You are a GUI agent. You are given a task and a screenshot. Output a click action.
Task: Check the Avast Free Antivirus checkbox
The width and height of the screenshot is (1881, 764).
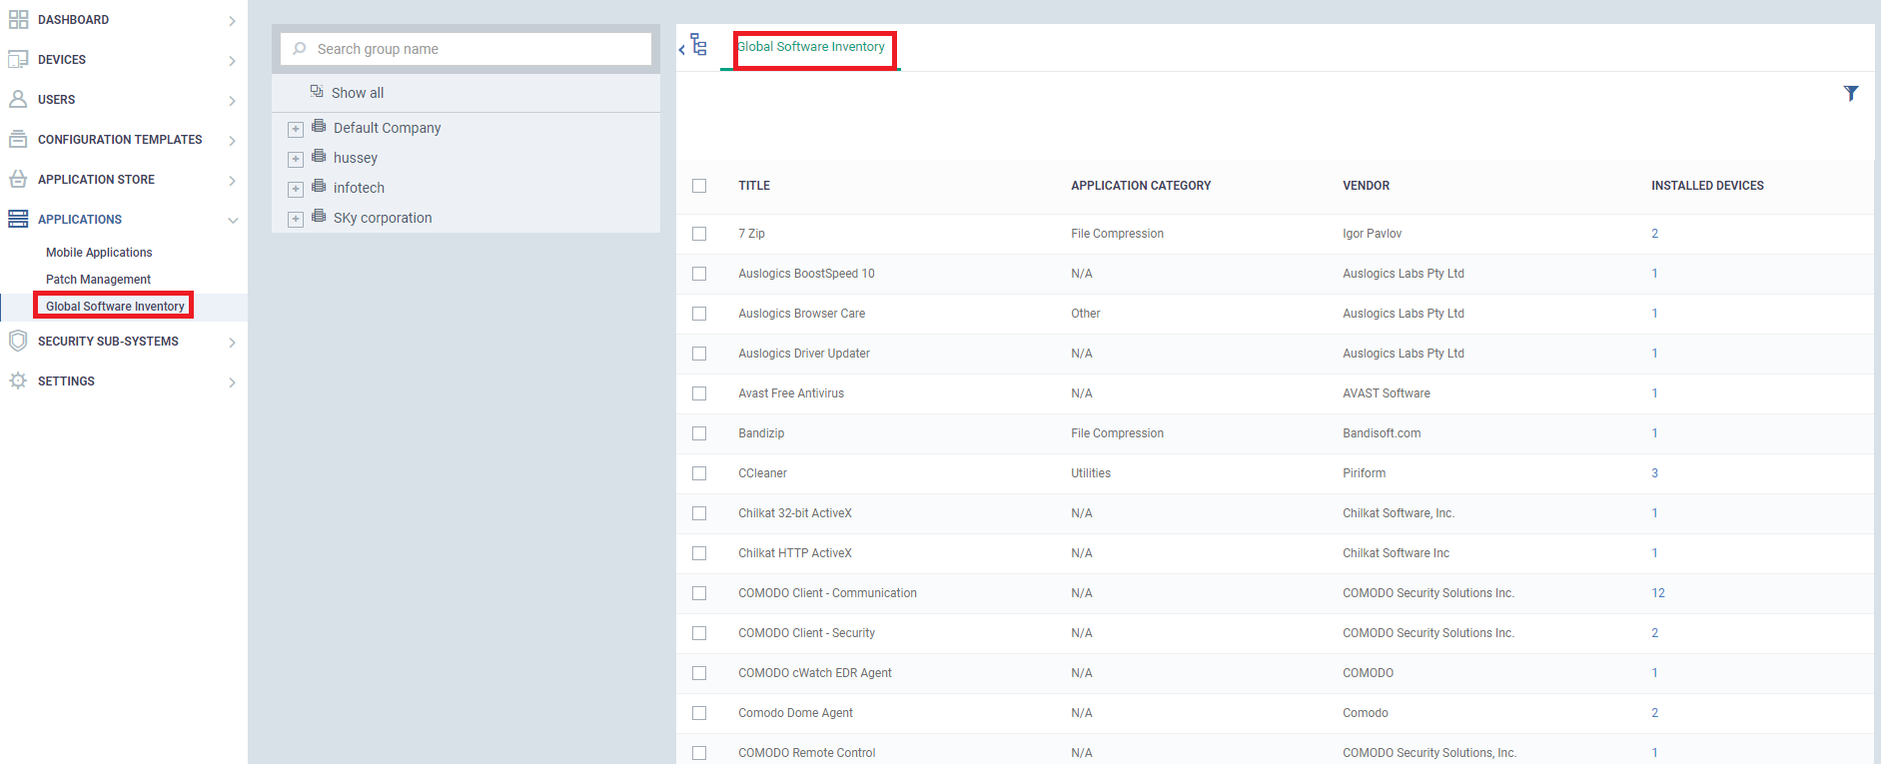699,393
